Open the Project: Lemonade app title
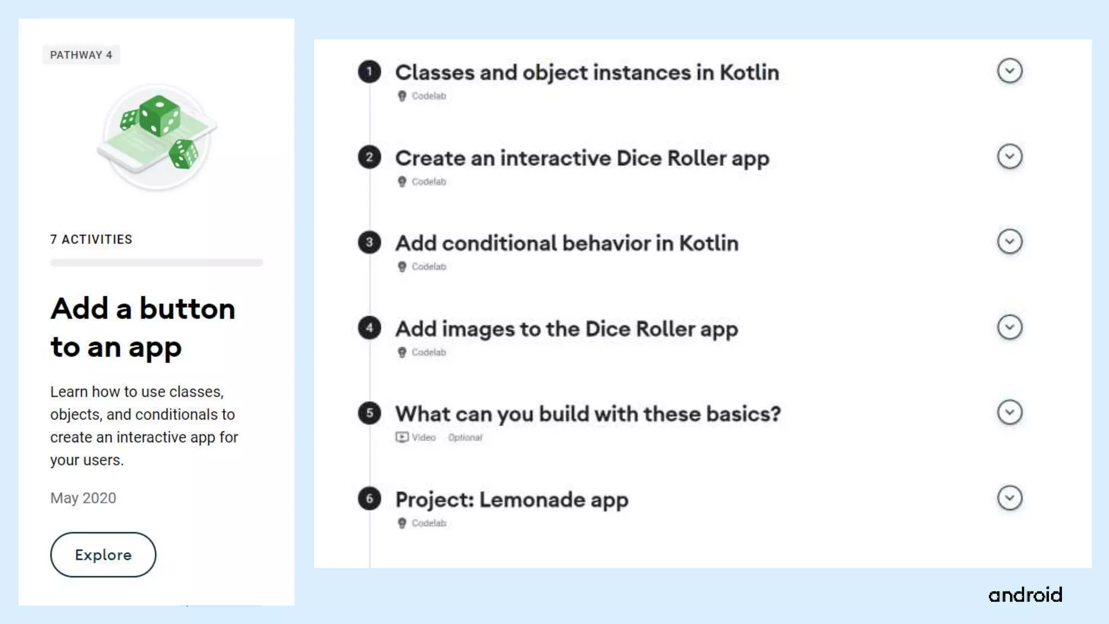1109x624 pixels. pyautogui.click(x=512, y=499)
